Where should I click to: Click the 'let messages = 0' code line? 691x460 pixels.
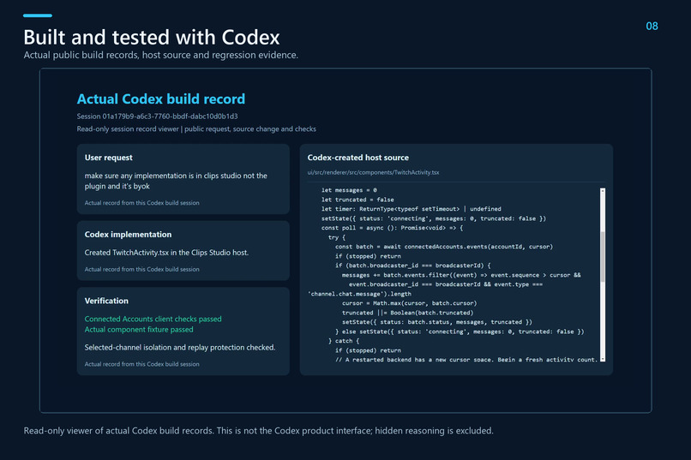tap(349, 190)
